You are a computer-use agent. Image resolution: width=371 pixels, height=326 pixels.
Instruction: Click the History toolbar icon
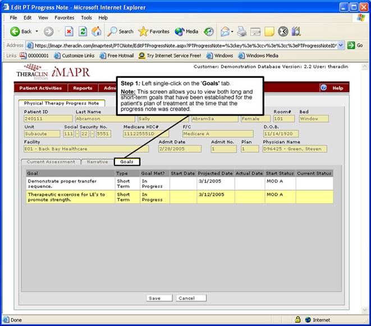[x=208, y=31]
